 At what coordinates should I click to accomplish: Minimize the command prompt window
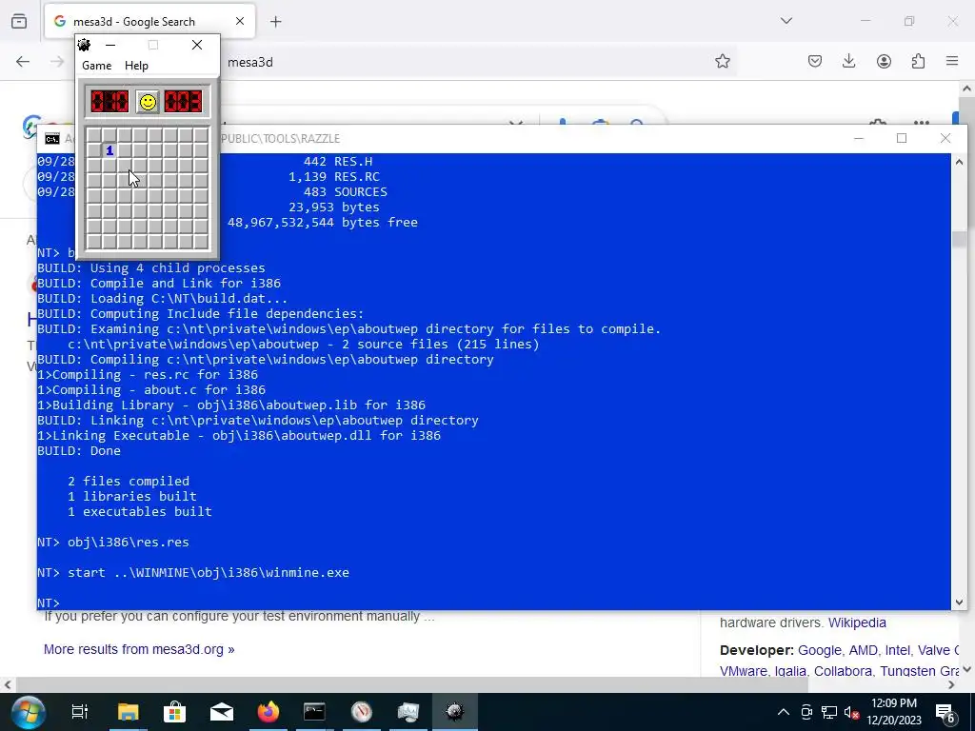click(859, 138)
